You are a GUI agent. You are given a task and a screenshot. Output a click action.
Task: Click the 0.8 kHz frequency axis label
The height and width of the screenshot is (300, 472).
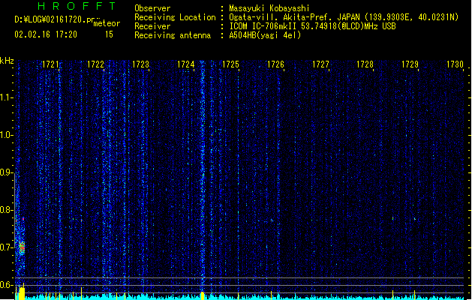[x=6, y=210]
